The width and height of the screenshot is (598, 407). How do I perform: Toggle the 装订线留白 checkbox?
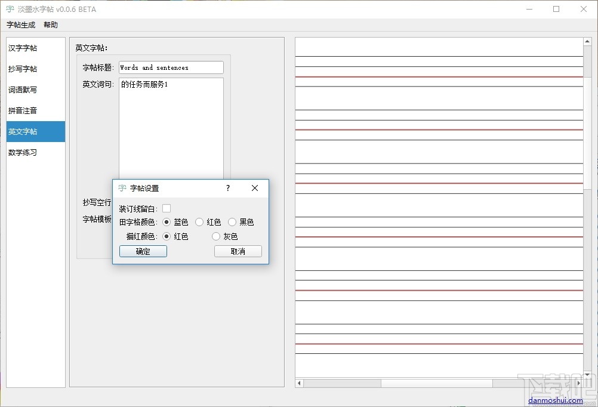pos(167,208)
